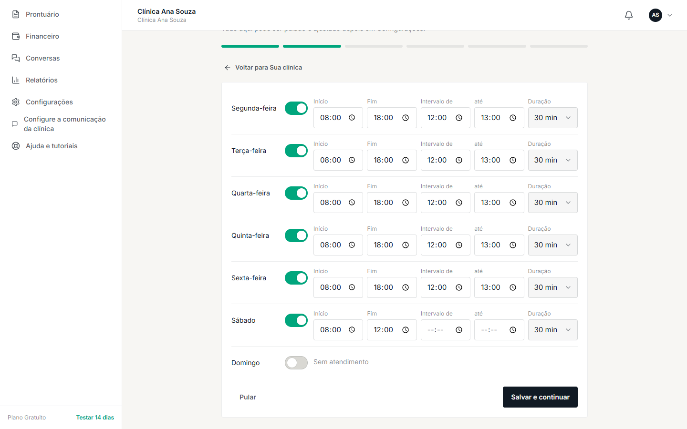Expand the account menu chevron
The image size is (687, 429).
[x=670, y=15]
